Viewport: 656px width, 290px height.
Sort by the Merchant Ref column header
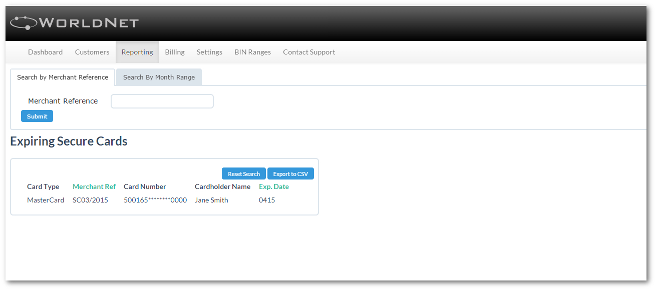tap(94, 186)
